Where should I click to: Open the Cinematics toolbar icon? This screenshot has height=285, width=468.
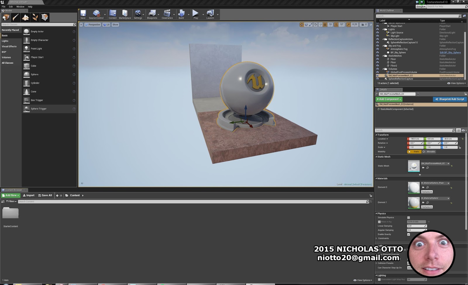167,14
